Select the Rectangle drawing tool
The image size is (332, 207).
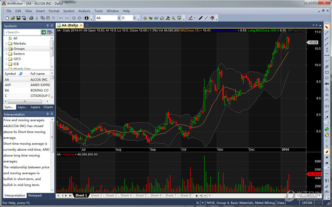point(327,72)
